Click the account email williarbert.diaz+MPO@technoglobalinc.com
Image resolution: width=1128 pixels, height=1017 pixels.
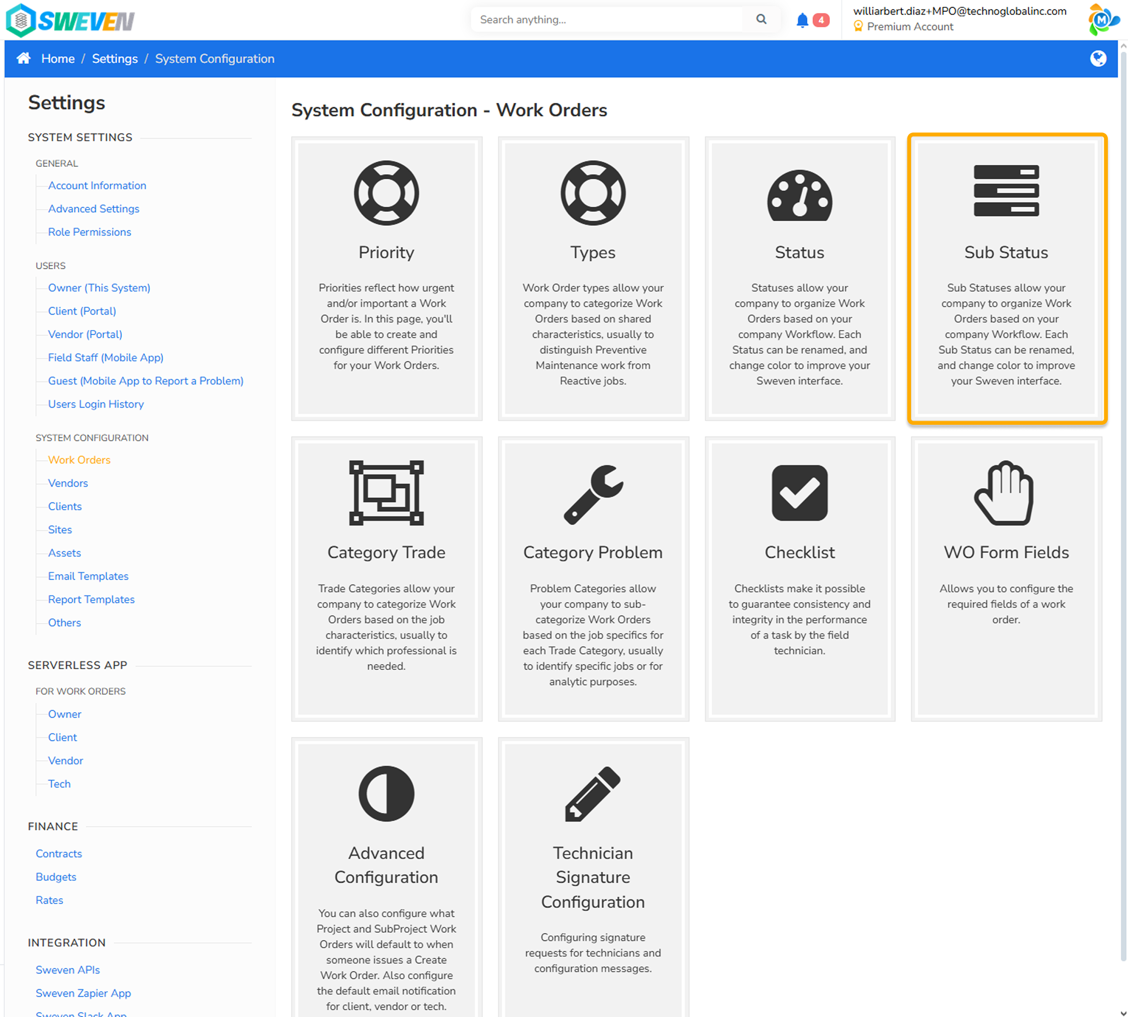(960, 11)
